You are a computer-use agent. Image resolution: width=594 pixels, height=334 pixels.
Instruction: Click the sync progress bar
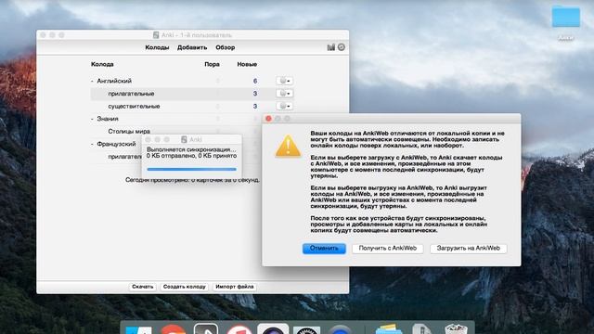(x=192, y=169)
